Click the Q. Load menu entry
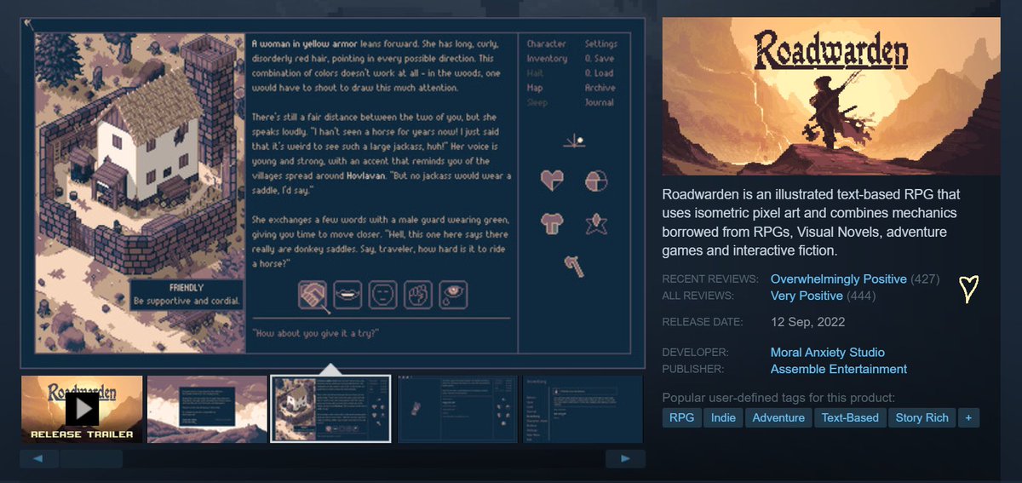Viewport: 1022px width, 483px height. pos(600,73)
